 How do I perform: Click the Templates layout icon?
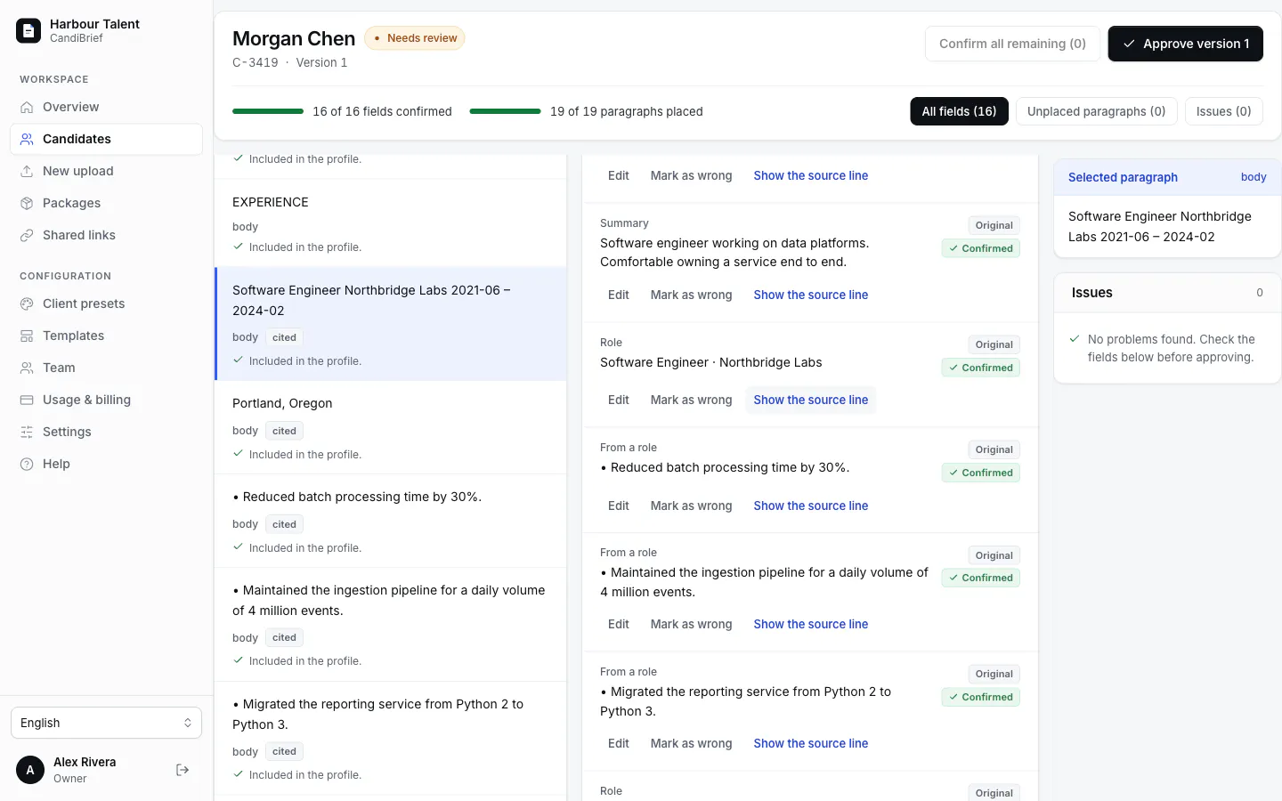click(x=27, y=336)
